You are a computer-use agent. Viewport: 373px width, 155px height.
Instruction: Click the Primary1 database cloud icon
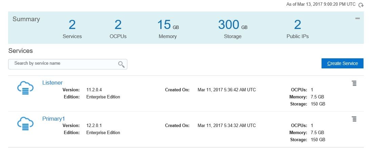(25, 124)
